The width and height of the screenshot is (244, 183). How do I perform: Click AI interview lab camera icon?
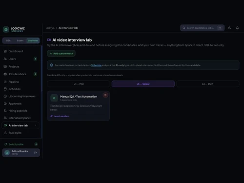click(5, 125)
